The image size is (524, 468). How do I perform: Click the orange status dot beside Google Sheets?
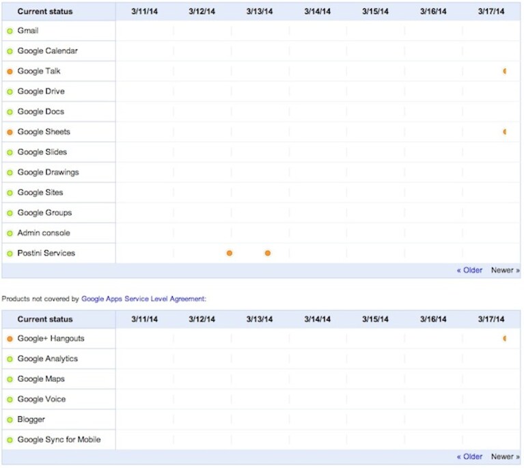point(10,133)
